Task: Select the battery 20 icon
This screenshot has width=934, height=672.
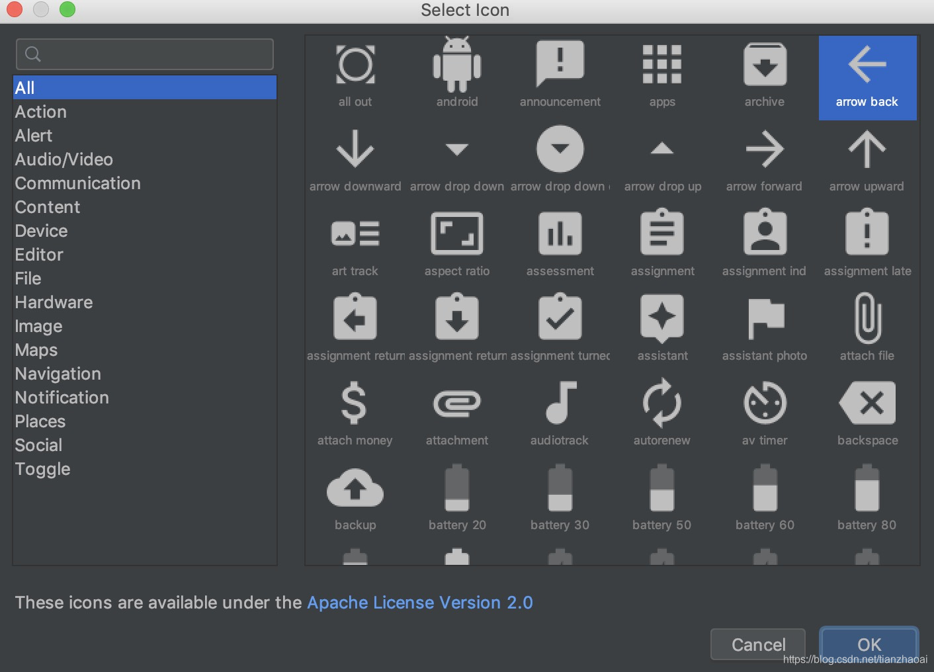Action: (457, 488)
